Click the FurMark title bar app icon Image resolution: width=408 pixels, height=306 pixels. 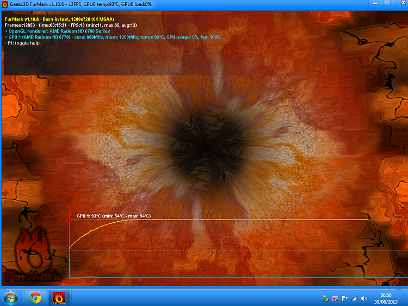coord(5,4)
